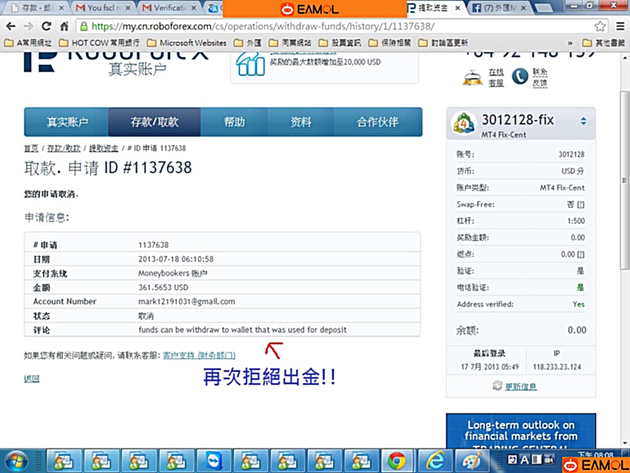Screen dimensions: 630x473
Task: Click the bonus promo chart icon
Action: pyautogui.click(x=250, y=64)
